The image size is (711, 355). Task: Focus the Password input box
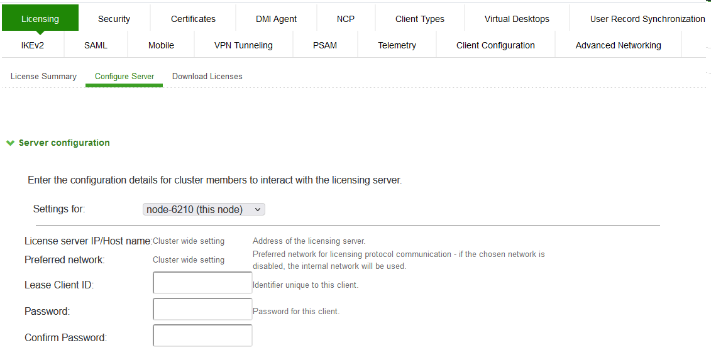click(202, 309)
